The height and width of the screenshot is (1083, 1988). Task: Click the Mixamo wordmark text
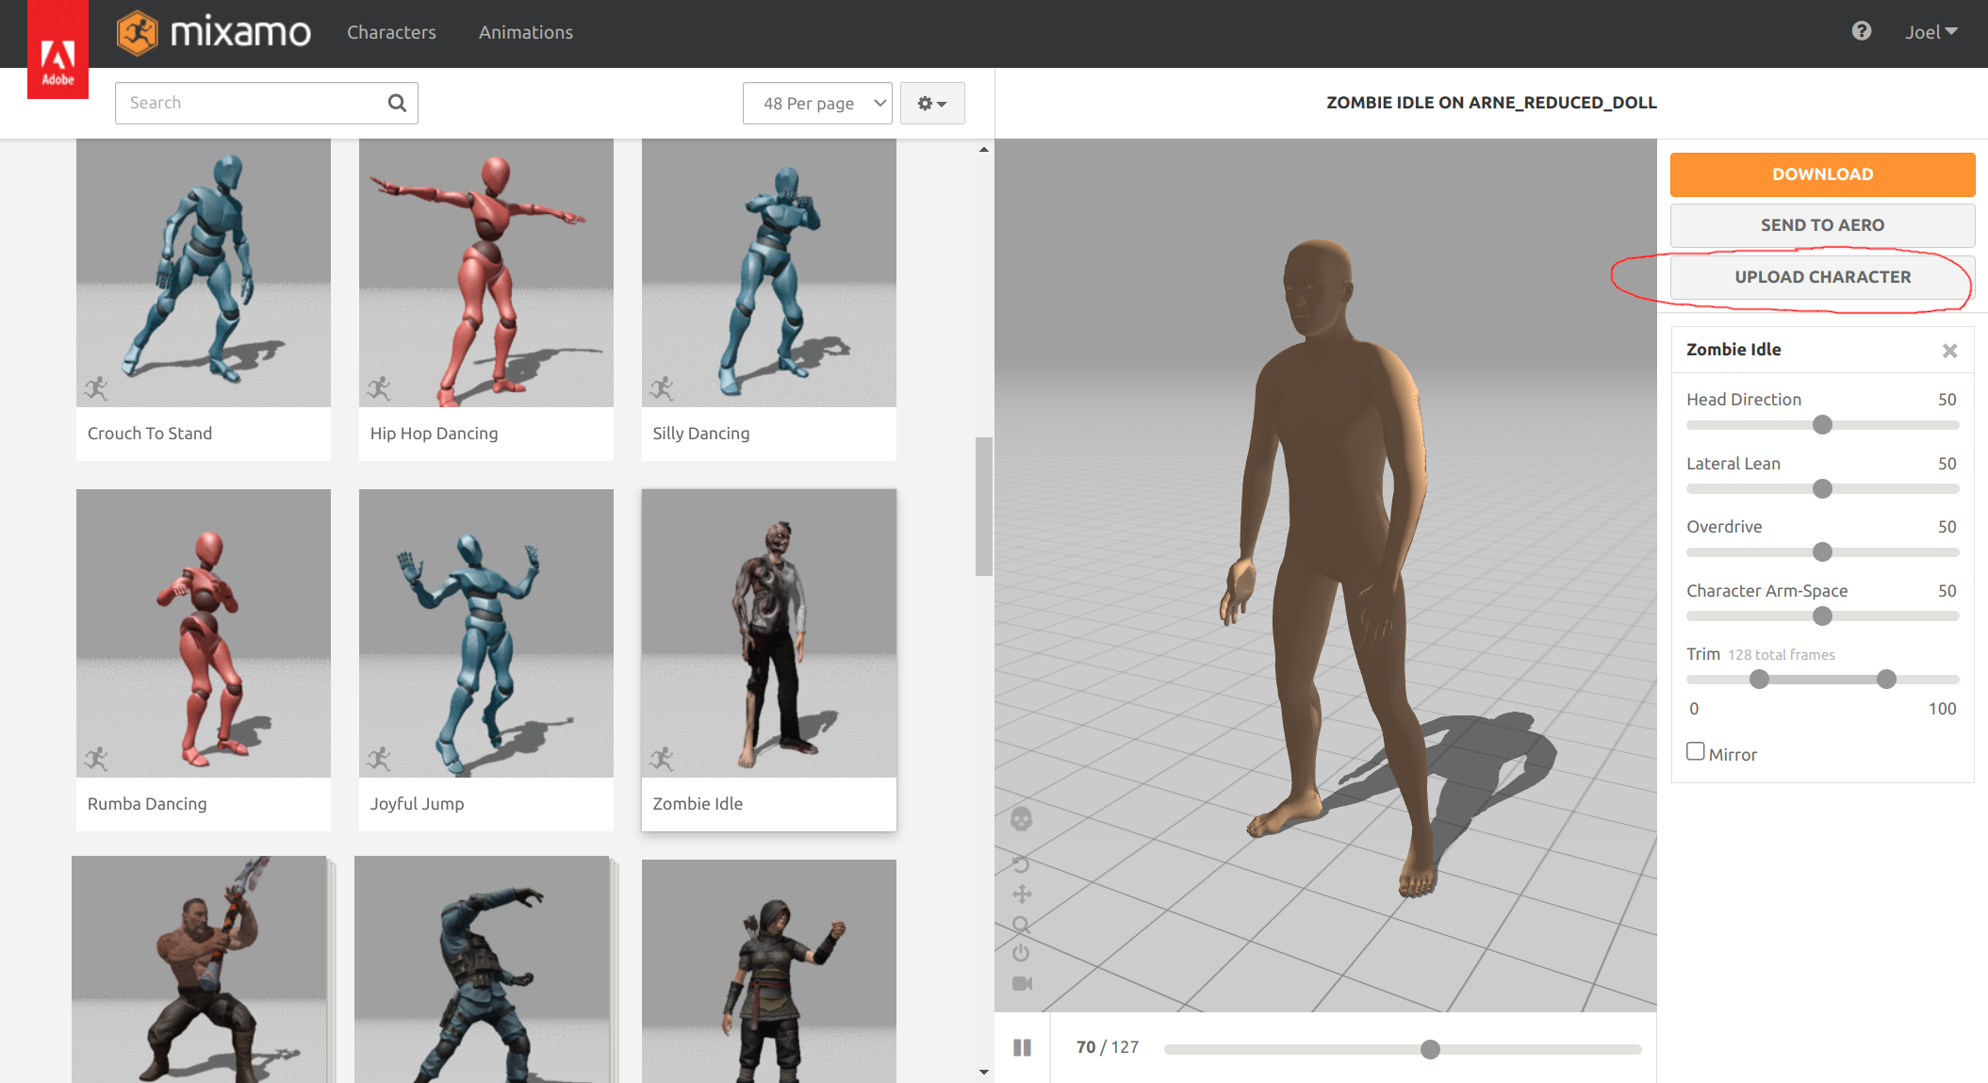click(240, 33)
